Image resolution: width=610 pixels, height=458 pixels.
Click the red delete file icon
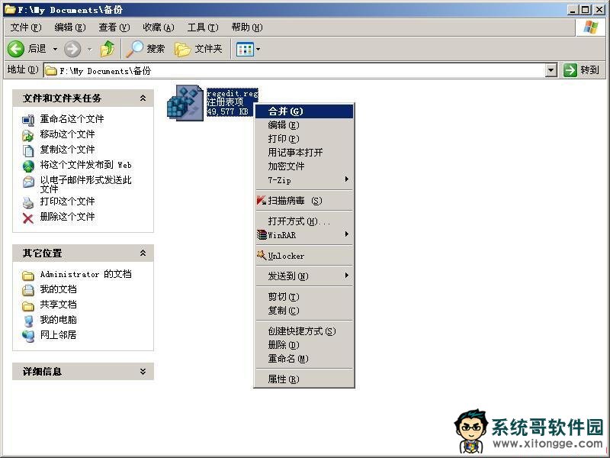click(28, 218)
